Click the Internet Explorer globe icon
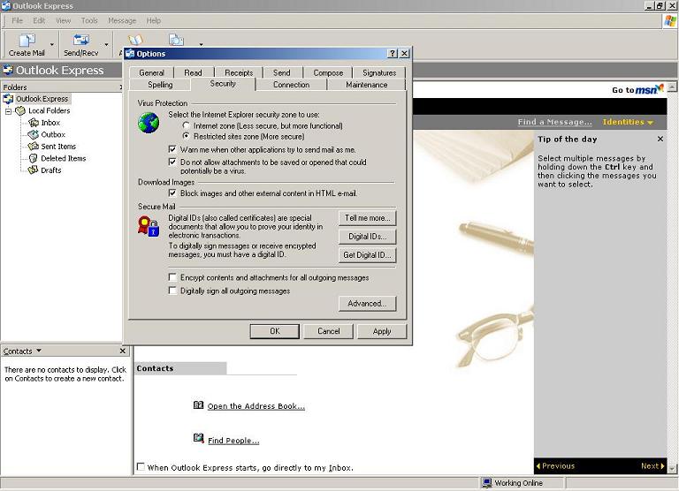This screenshot has width=679, height=491. pos(149,124)
